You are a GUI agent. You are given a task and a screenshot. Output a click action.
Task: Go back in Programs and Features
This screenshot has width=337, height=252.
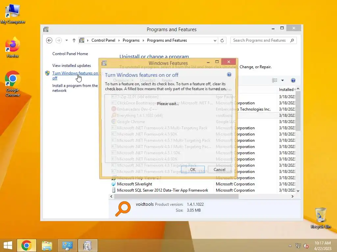point(49,40)
